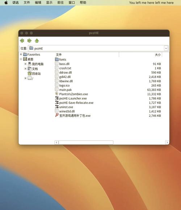Collapse the 桌面 tree node
This screenshot has width=181, height=210.
[x=21, y=59]
